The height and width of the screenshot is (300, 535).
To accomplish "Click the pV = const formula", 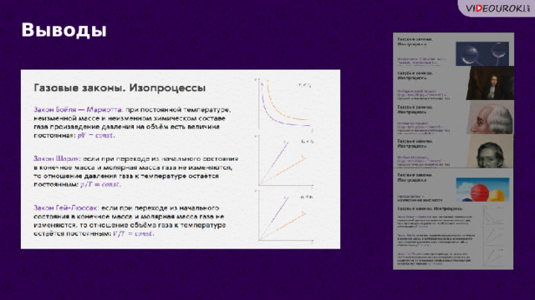I will [96, 135].
